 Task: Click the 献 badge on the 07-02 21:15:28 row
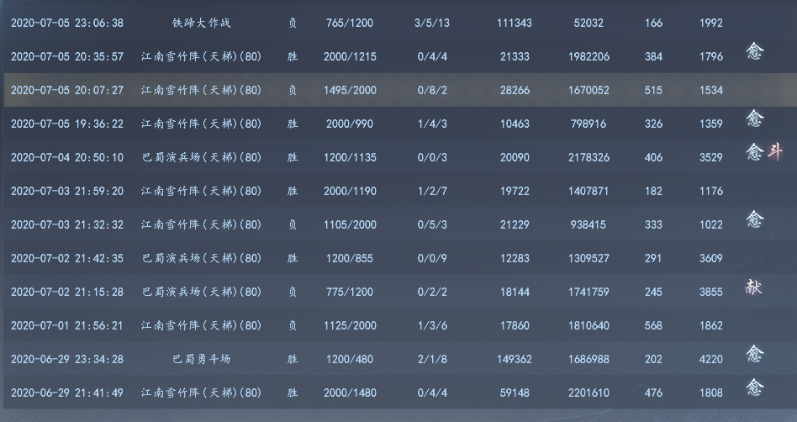(754, 287)
